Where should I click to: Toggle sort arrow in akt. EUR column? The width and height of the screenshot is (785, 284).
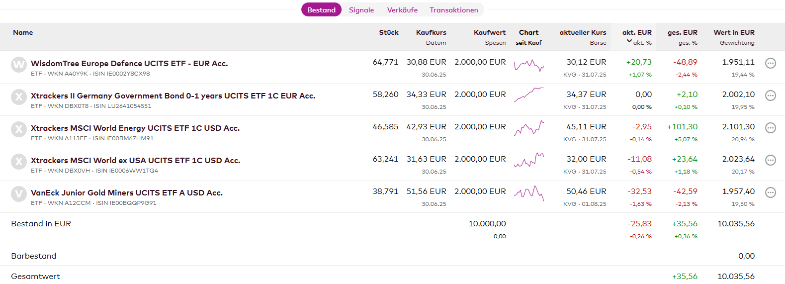[629, 41]
